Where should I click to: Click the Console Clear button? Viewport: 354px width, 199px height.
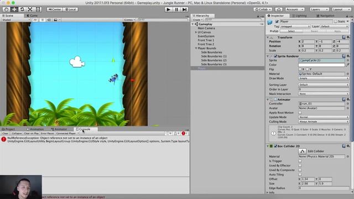(5, 133)
